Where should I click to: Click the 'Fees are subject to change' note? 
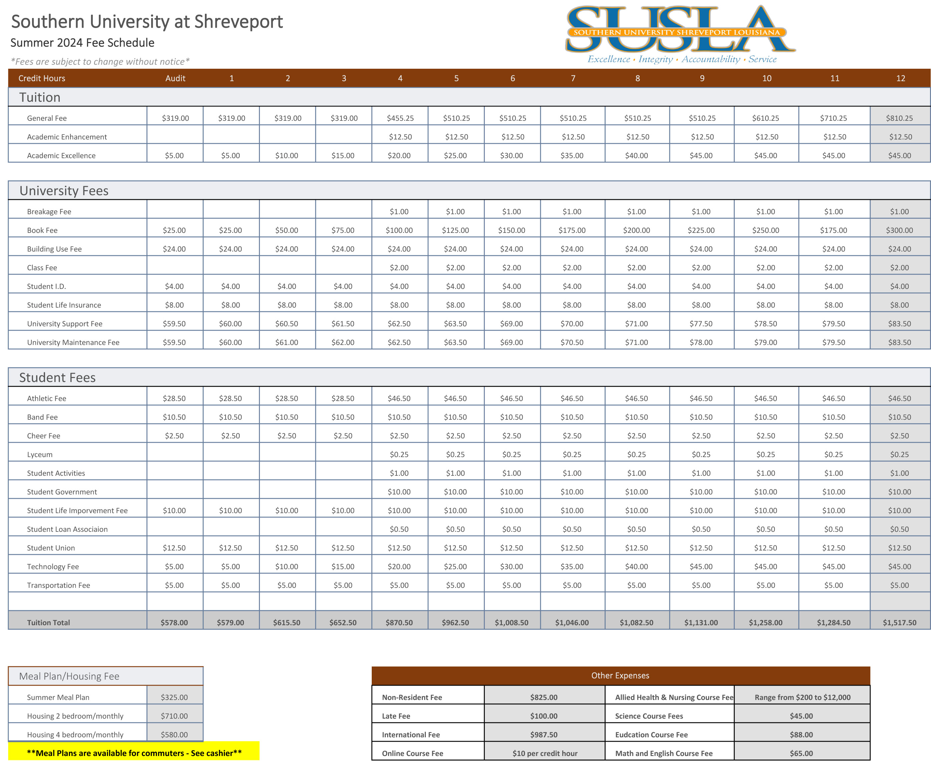click(x=100, y=61)
